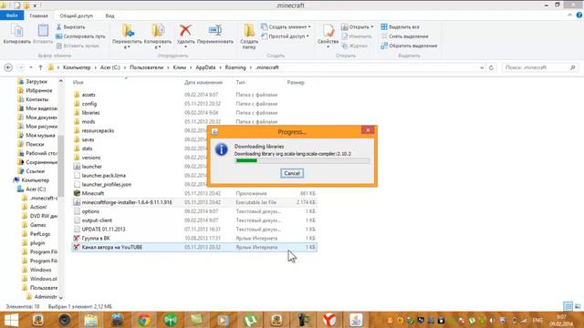Click Roaming in the address breadcrumb
This screenshot has height=328, width=584.
(235, 67)
